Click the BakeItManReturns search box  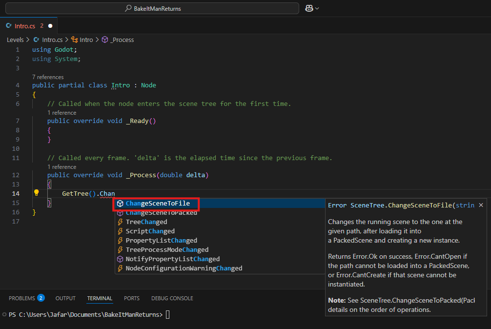152,8
